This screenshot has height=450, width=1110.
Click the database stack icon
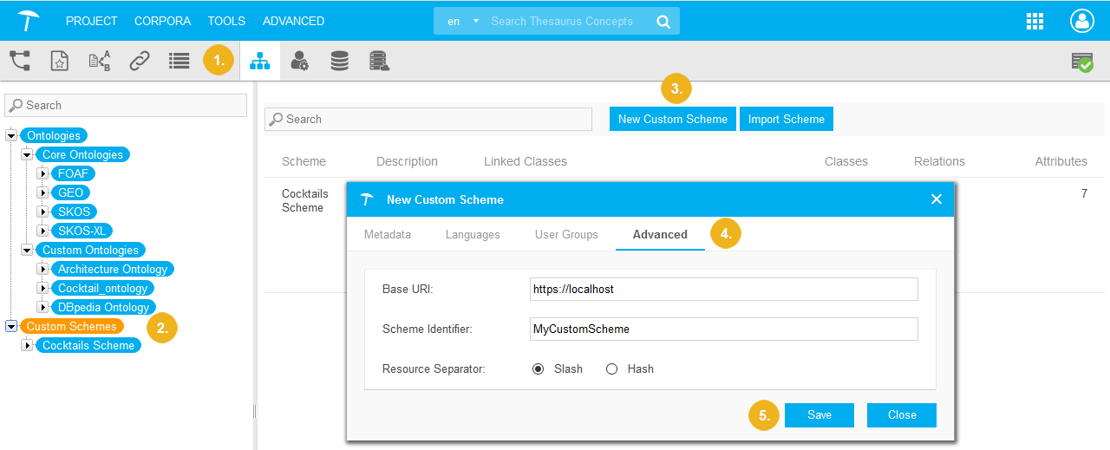(339, 61)
